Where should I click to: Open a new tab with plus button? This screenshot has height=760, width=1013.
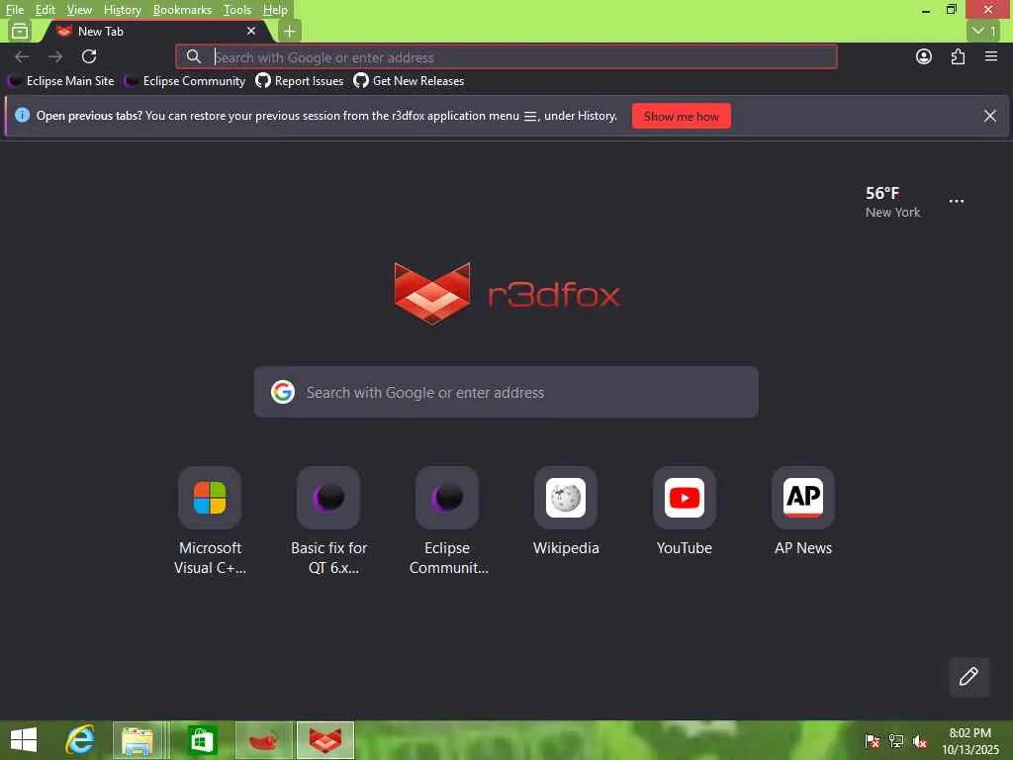(290, 31)
